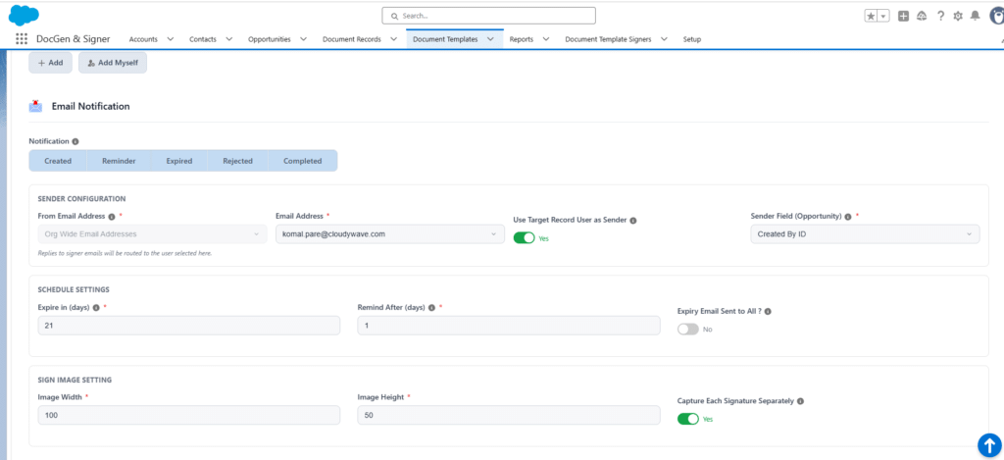Open the Notifications bell icon
This screenshot has width=1004, height=460.
click(x=976, y=16)
